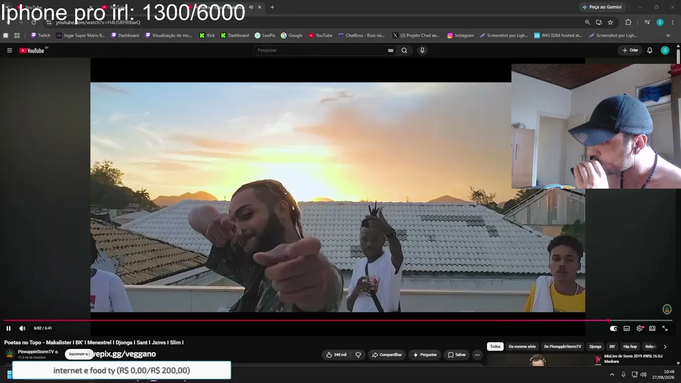
Task: Open the Jogar Super Mario 6 bookmark
Action: [81, 36]
